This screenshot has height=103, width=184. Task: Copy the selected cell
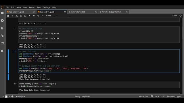coord(21,16)
